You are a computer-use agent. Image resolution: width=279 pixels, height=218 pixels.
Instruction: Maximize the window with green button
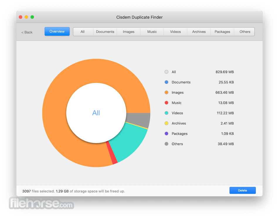[x=32, y=17]
